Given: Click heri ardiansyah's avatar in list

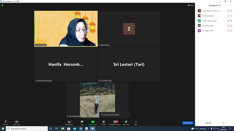Looking at the screenshot, I should tap(199, 26).
